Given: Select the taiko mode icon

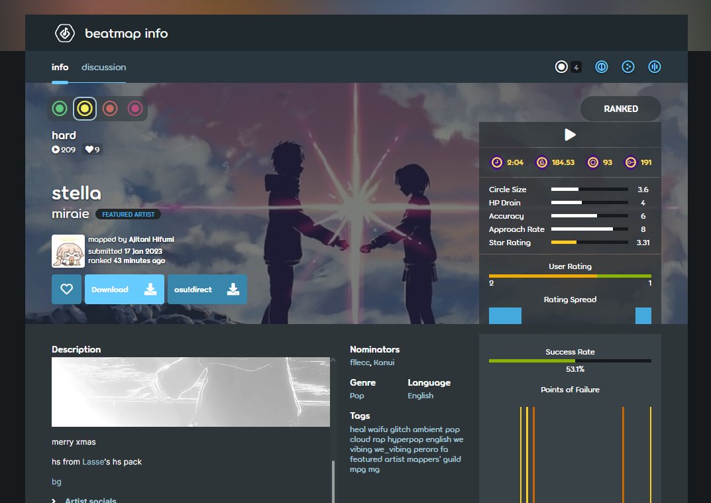Looking at the screenshot, I should coord(601,67).
